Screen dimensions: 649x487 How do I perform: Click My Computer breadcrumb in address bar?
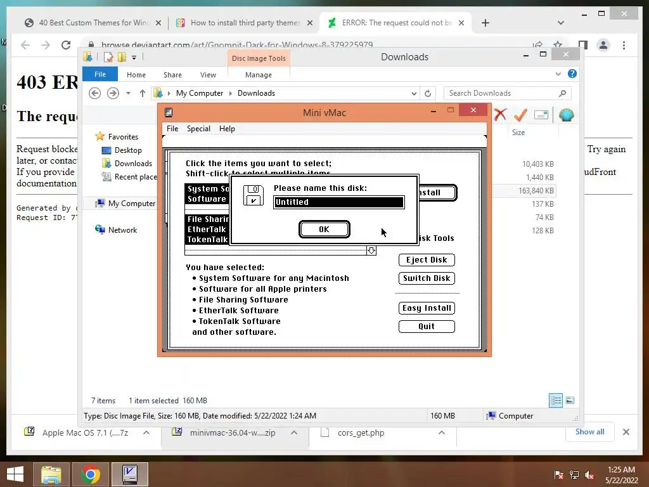click(200, 93)
